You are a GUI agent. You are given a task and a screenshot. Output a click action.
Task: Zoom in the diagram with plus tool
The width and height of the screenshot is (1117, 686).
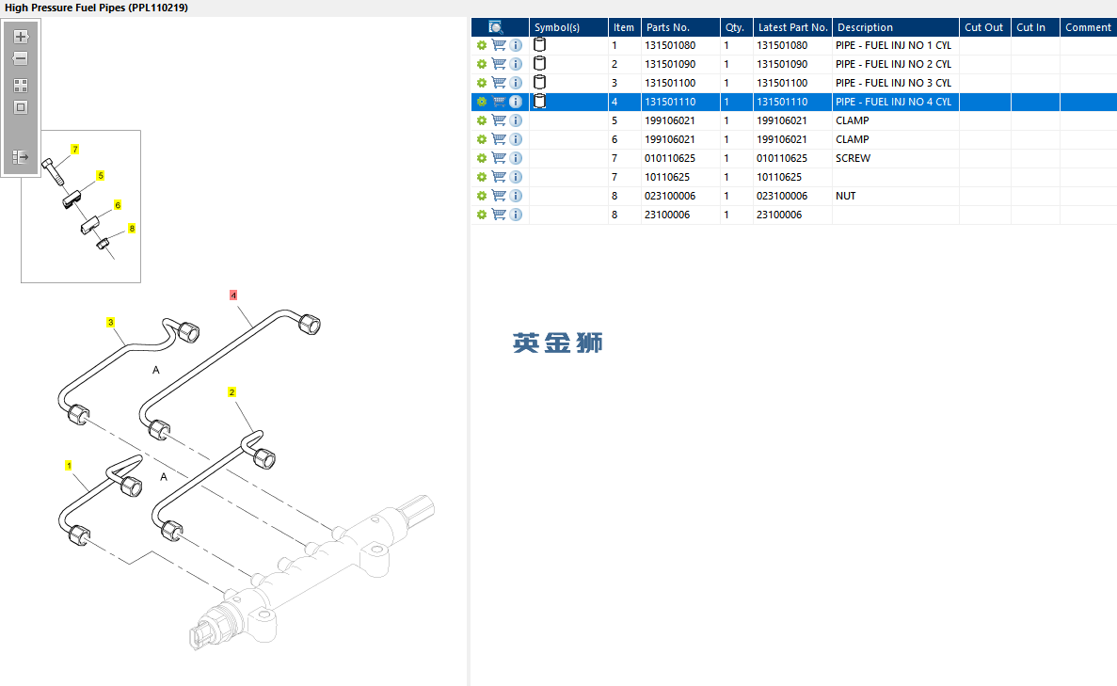click(21, 37)
